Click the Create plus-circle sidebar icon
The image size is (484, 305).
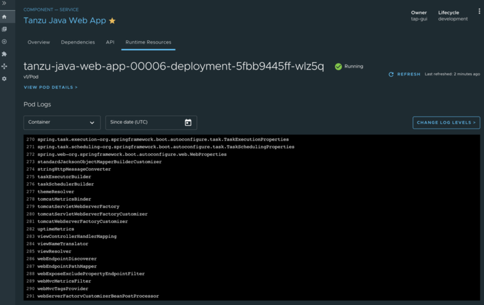pyautogui.click(x=5, y=42)
